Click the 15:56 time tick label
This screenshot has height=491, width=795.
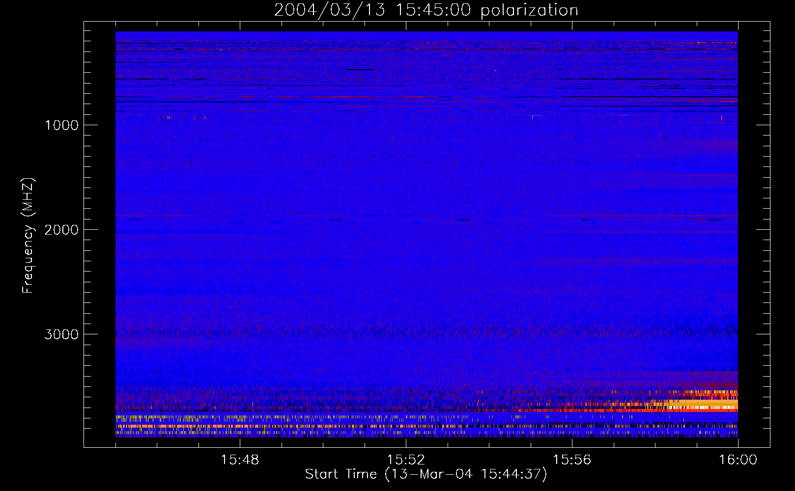pos(572,460)
